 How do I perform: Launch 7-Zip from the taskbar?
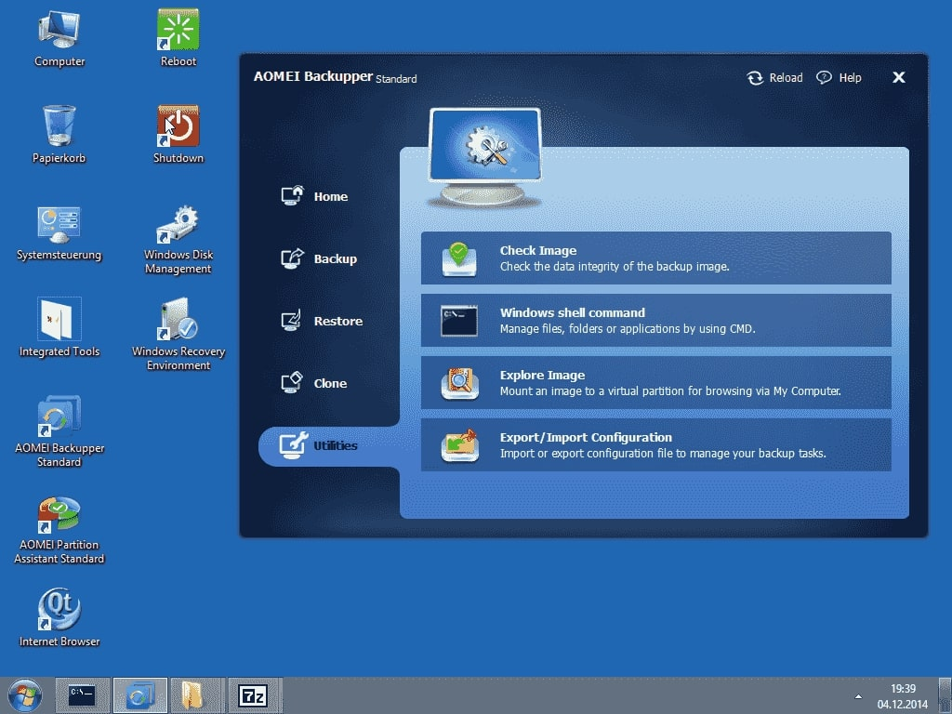pos(255,695)
